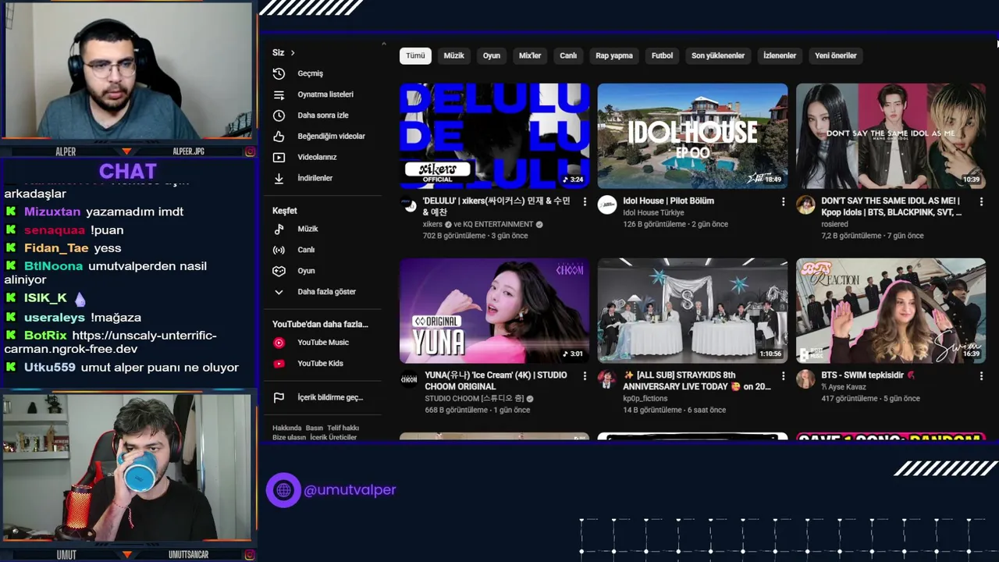This screenshot has height=562, width=999.
Task: Click chat username useraleys
Action: (55, 318)
